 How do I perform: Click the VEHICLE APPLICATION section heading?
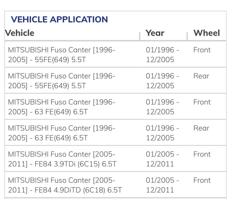click(59, 20)
